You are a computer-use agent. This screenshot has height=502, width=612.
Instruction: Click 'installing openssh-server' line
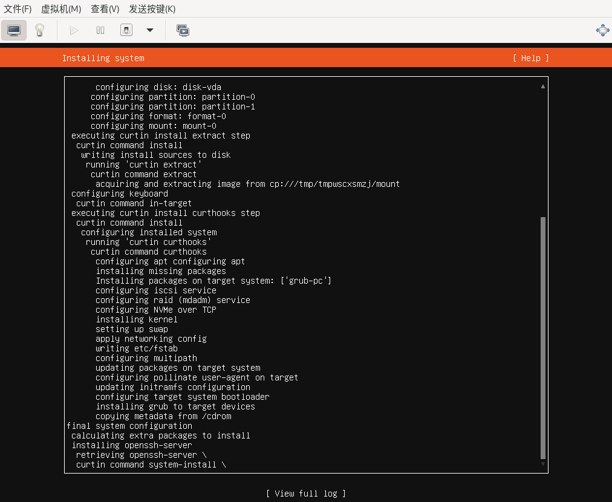pyautogui.click(x=132, y=445)
